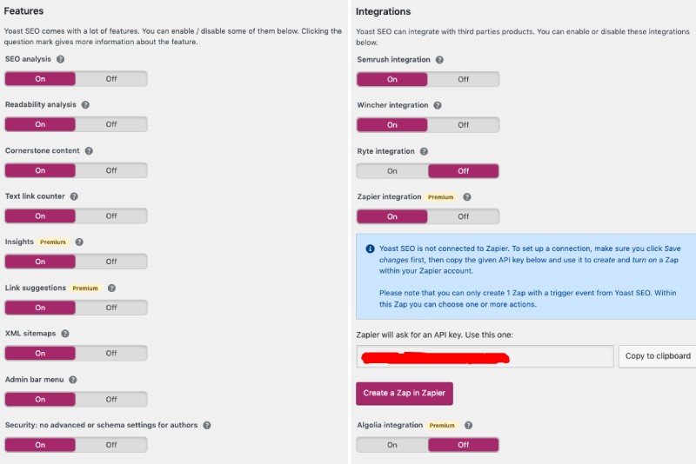Set Wincher integration to Off
The height and width of the screenshot is (464, 696).
point(463,125)
